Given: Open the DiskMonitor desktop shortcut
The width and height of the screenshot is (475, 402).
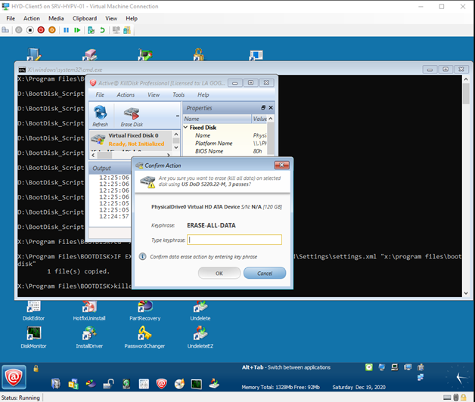Looking at the screenshot, I should [x=33, y=337].
